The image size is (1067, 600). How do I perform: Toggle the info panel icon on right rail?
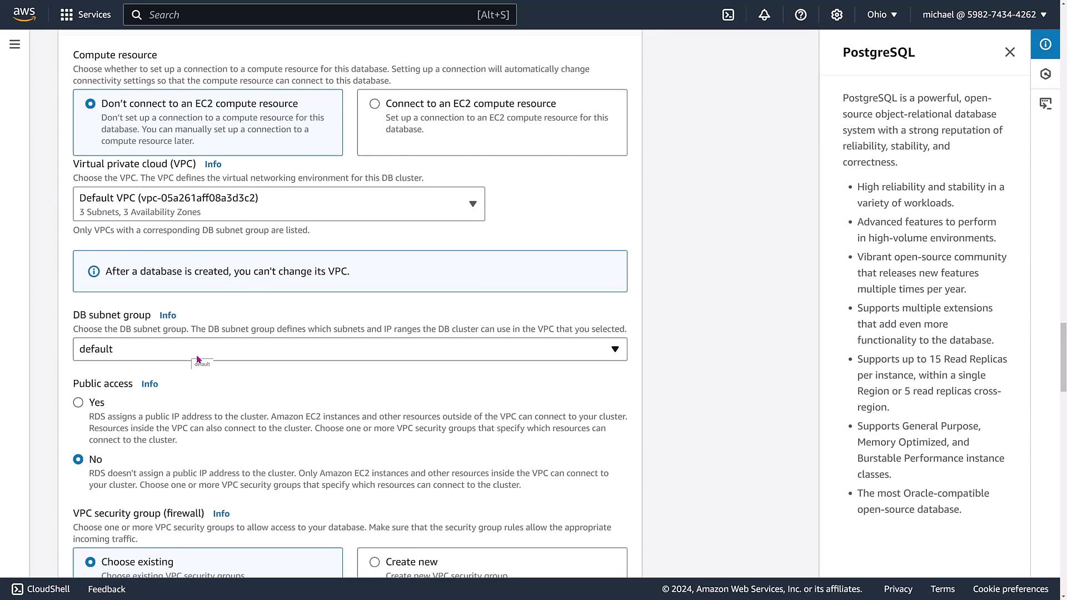point(1045,44)
